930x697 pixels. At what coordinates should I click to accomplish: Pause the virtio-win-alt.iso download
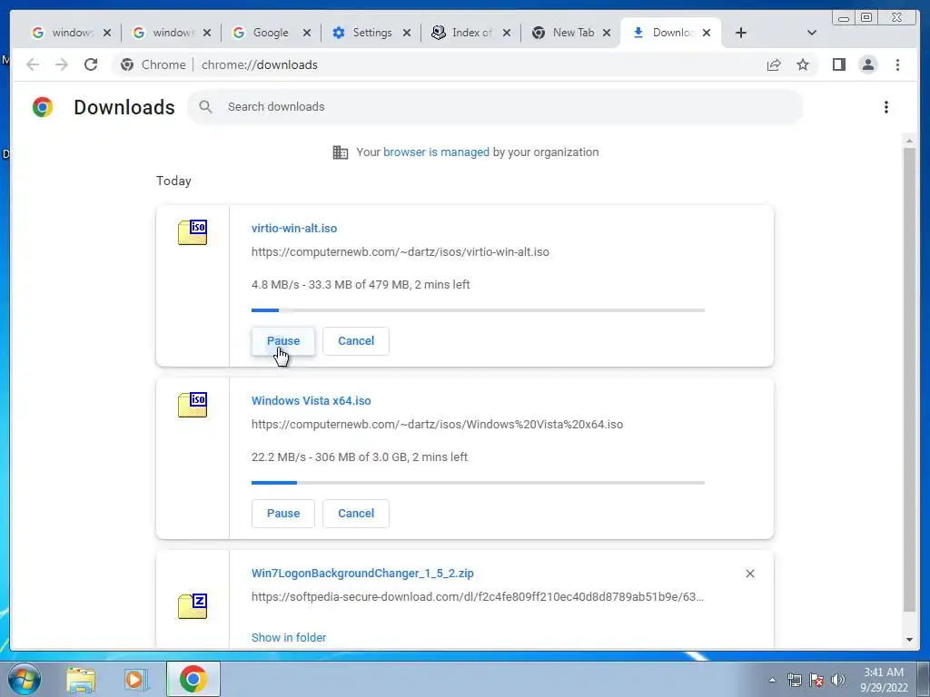(x=283, y=341)
